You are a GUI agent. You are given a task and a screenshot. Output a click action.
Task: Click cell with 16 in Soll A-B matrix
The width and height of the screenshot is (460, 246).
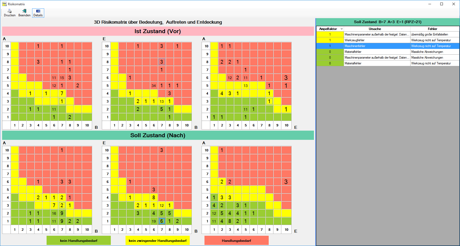click(x=54, y=213)
